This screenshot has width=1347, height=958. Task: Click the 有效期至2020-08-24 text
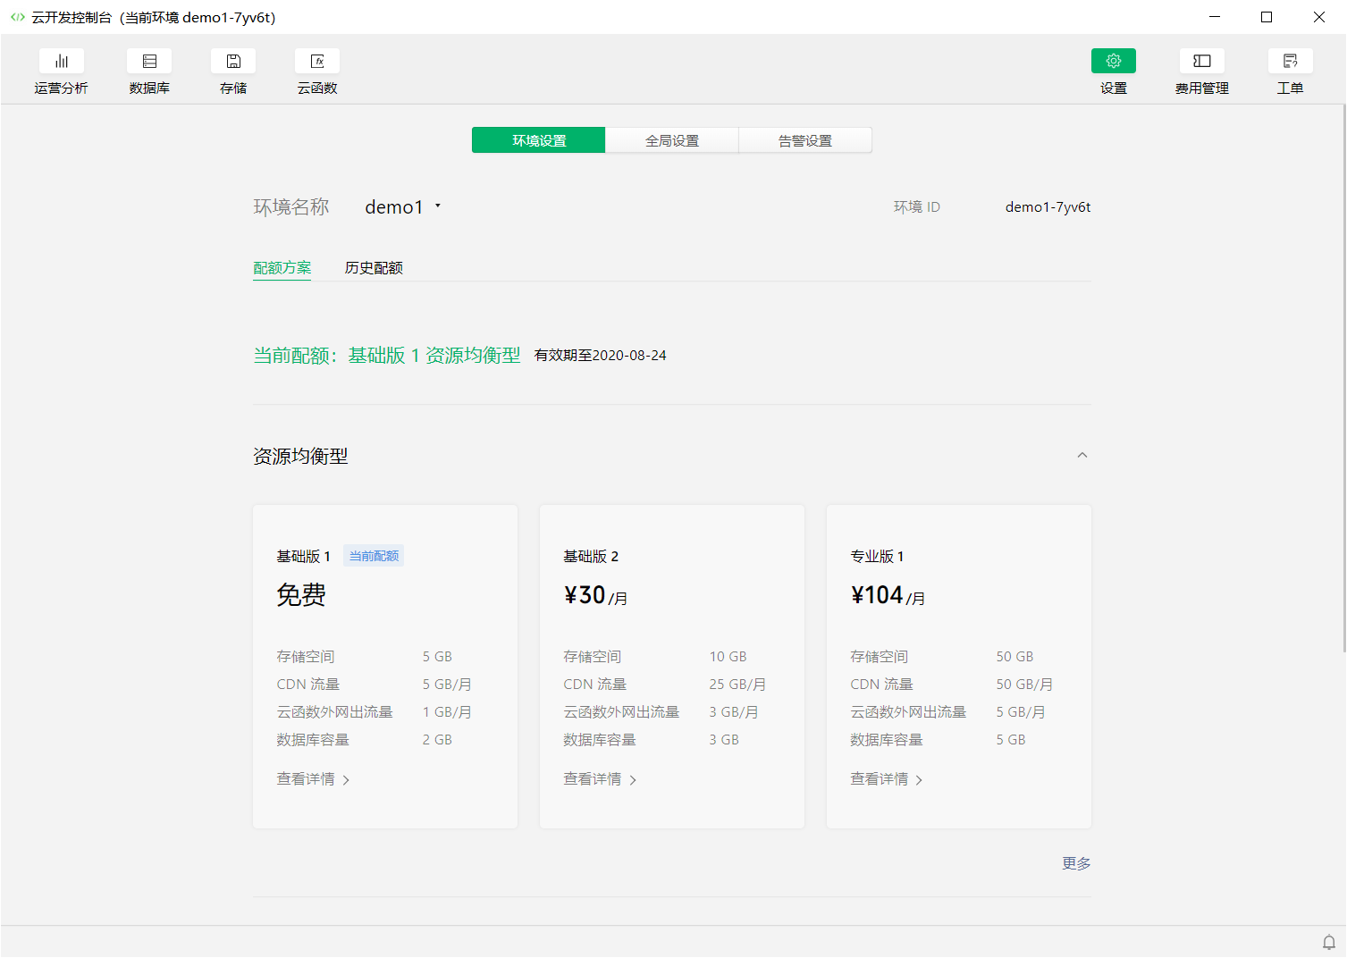[x=600, y=356]
